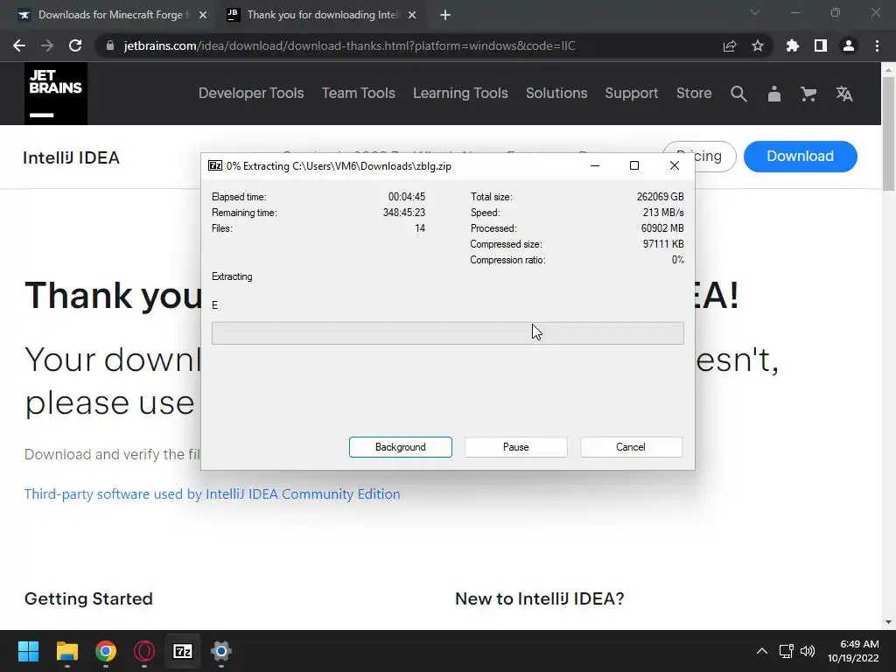Click the blue Download button

pyautogui.click(x=800, y=156)
